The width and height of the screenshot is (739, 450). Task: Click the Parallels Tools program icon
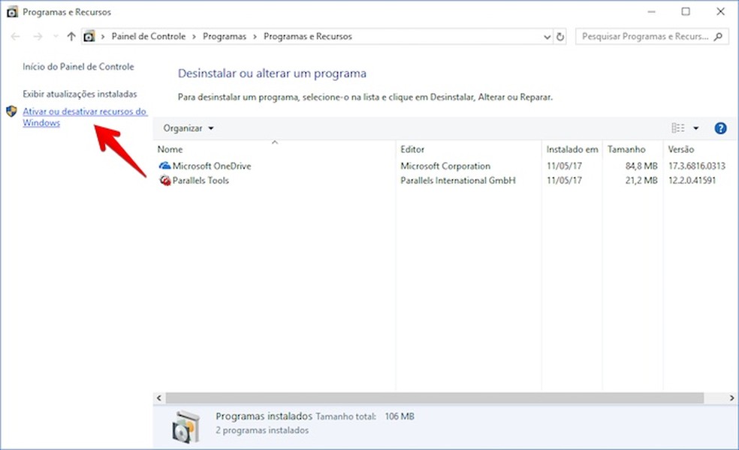coord(167,181)
